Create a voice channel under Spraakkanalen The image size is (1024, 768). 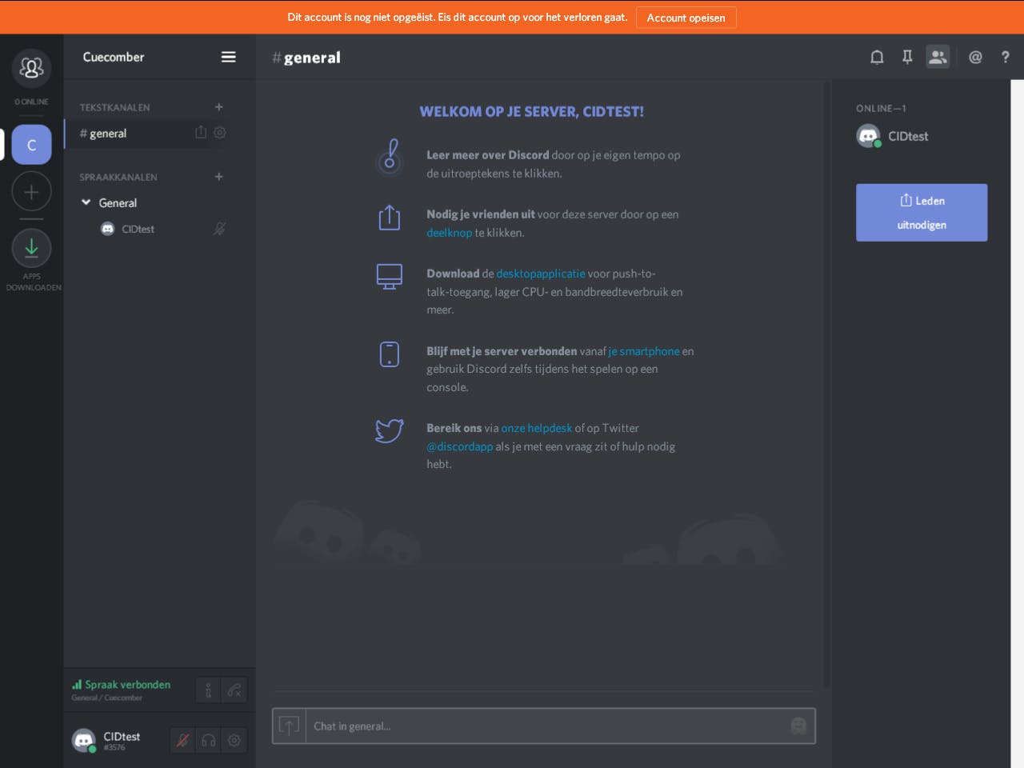[x=218, y=177]
